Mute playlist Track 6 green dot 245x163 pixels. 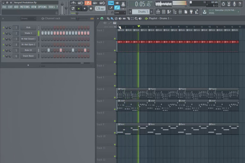pos(115,97)
